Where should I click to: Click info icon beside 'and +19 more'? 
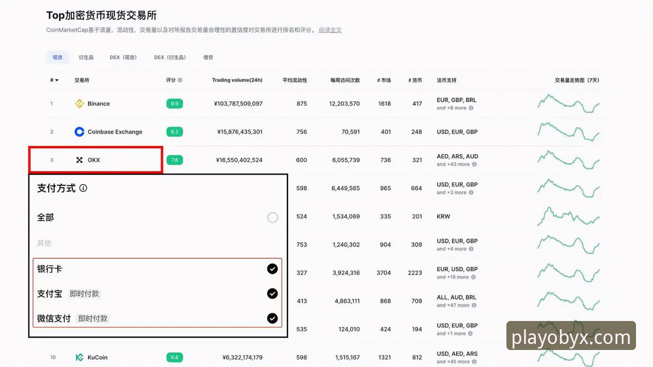[473, 277]
